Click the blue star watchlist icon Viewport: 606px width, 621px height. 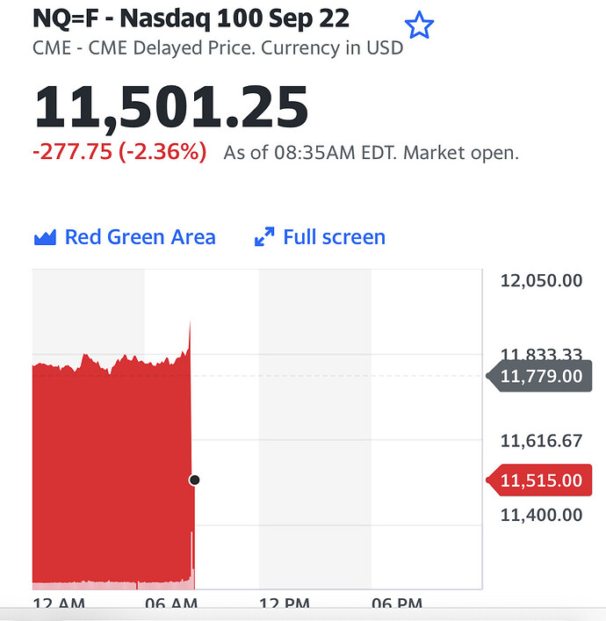tap(419, 25)
